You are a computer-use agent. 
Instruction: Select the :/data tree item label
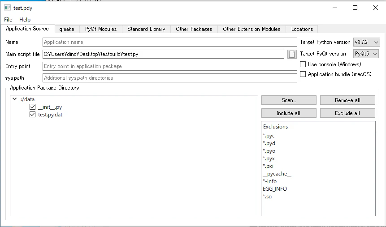27,99
